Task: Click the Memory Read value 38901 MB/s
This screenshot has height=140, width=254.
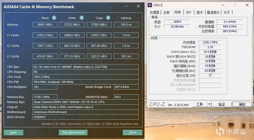Action: [45, 25]
